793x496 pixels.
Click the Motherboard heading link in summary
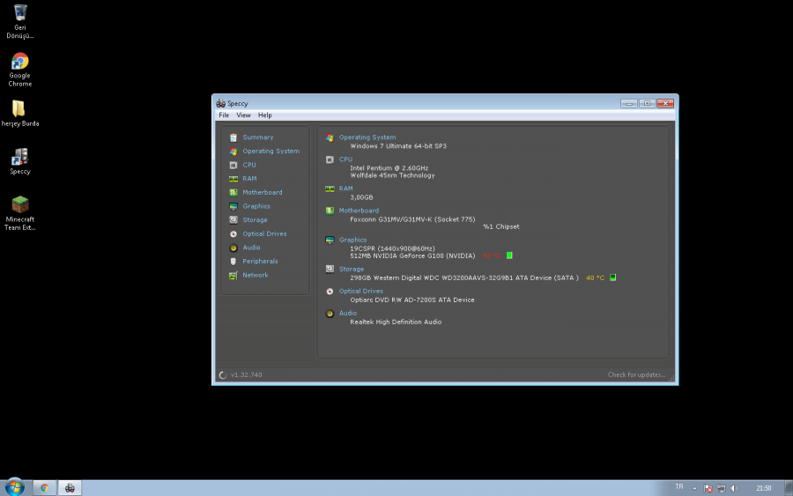point(359,211)
